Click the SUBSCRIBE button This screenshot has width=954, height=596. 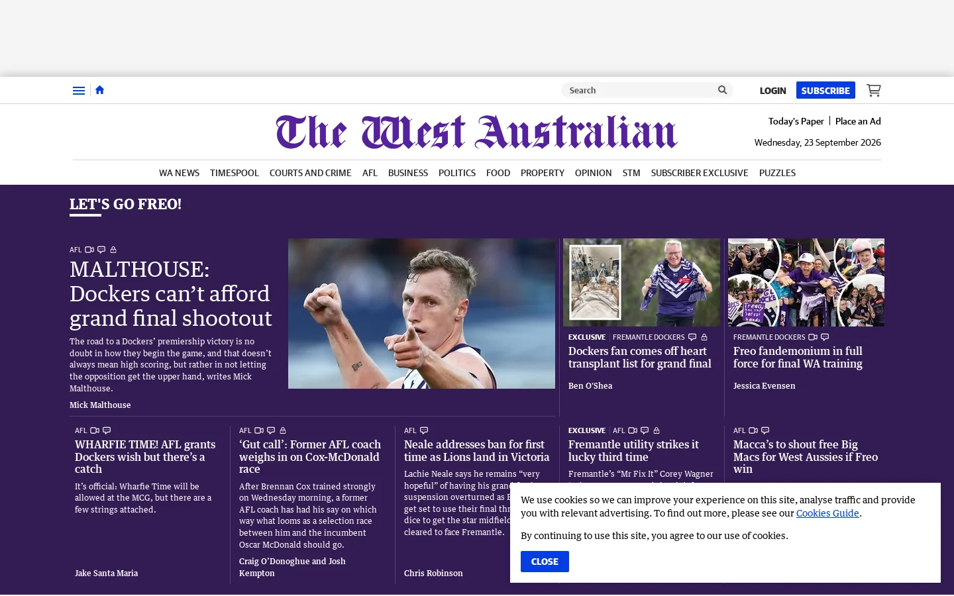pyautogui.click(x=825, y=90)
